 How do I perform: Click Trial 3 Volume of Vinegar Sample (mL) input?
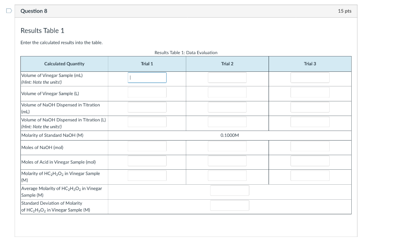coord(310,78)
